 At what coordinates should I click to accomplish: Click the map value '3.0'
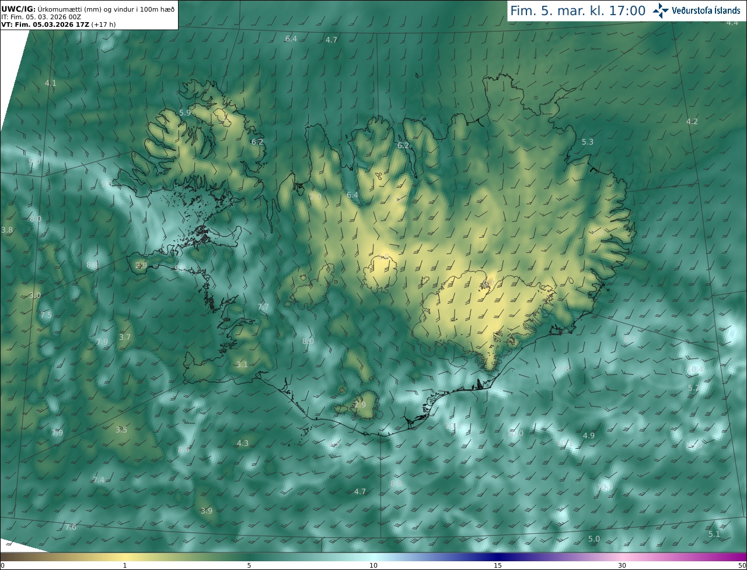[x=35, y=295]
